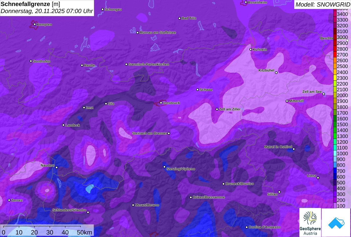Click the 2300 m yellow legend swatch
This screenshot has height=237, width=351.
335,78
